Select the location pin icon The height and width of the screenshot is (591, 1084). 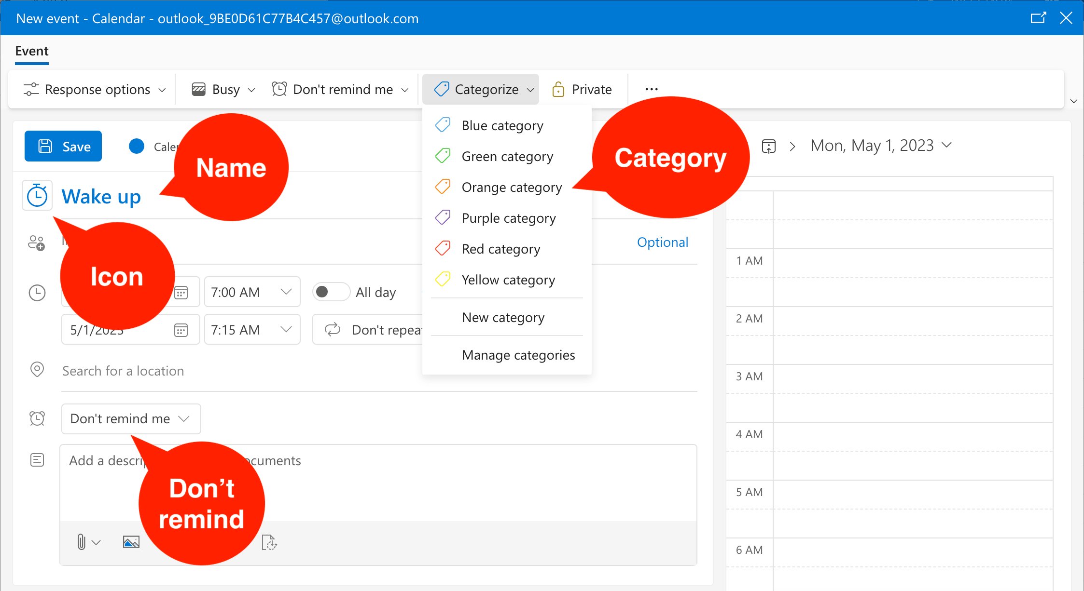pyautogui.click(x=37, y=370)
